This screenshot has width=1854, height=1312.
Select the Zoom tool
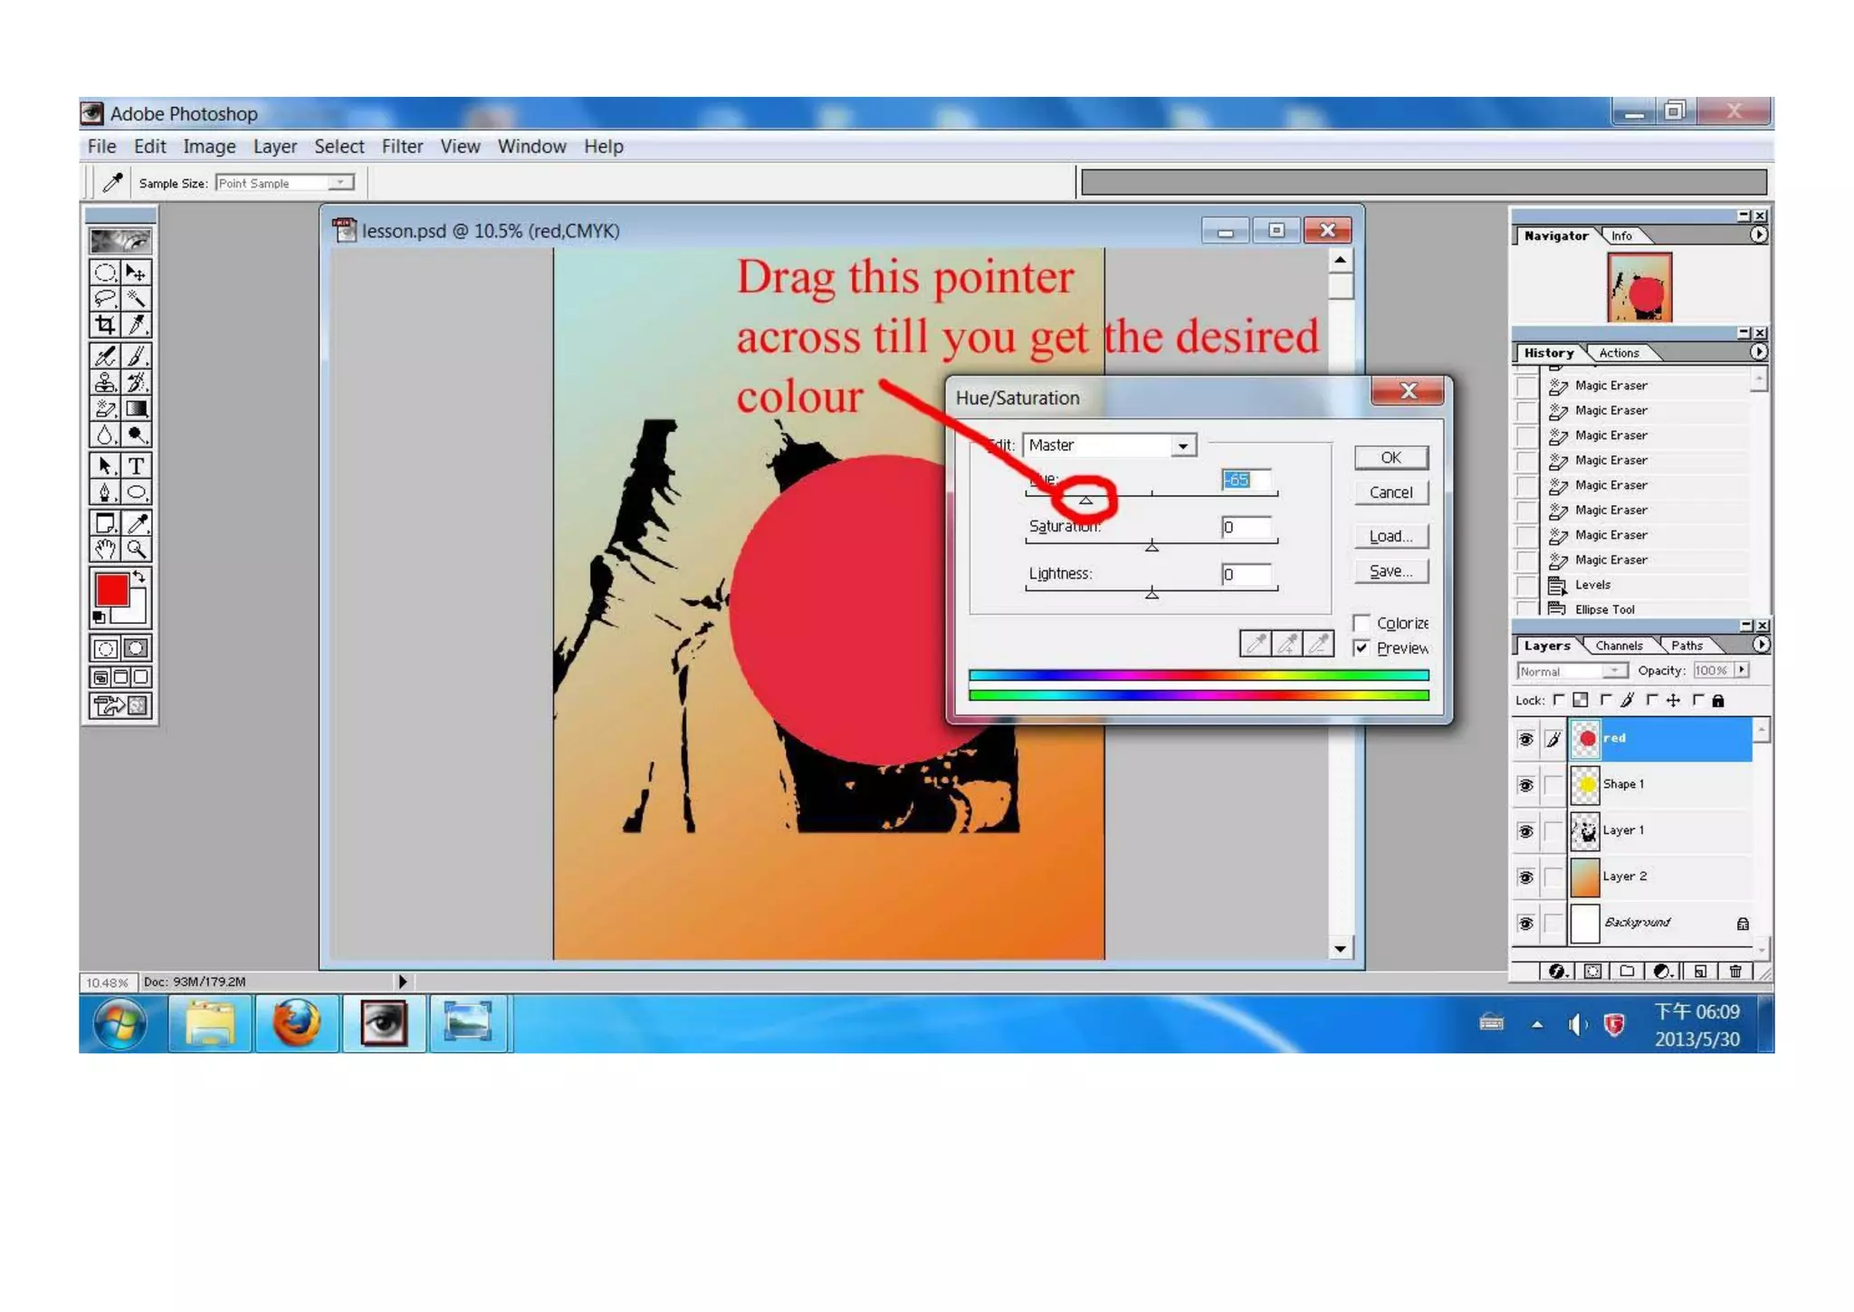[x=136, y=549]
